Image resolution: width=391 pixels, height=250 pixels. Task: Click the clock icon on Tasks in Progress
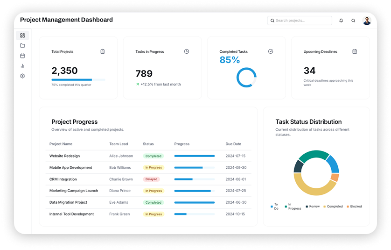tap(187, 51)
